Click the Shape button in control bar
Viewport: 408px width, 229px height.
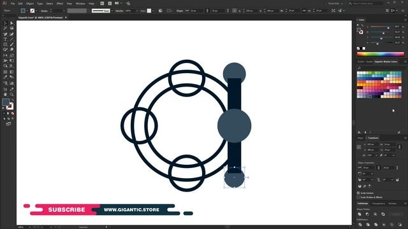click(x=180, y=11)
